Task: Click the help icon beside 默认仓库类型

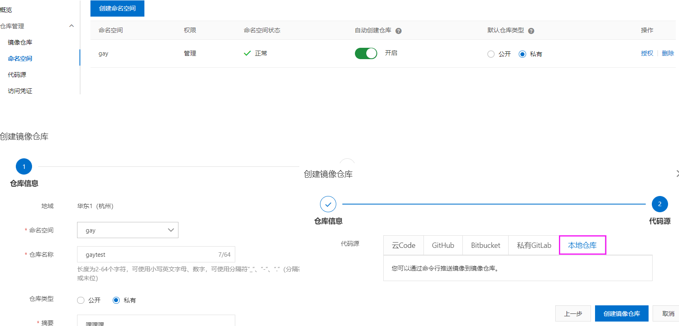Action: coord(531,31)
